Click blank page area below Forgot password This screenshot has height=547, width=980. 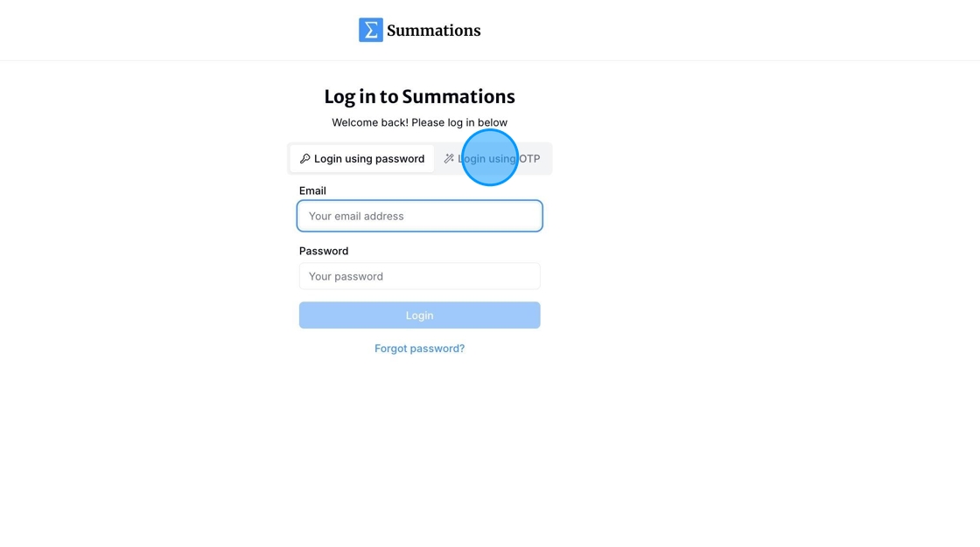tap(419, 450)
